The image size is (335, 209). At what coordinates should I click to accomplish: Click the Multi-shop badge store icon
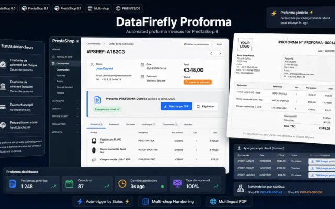(90, 8)
